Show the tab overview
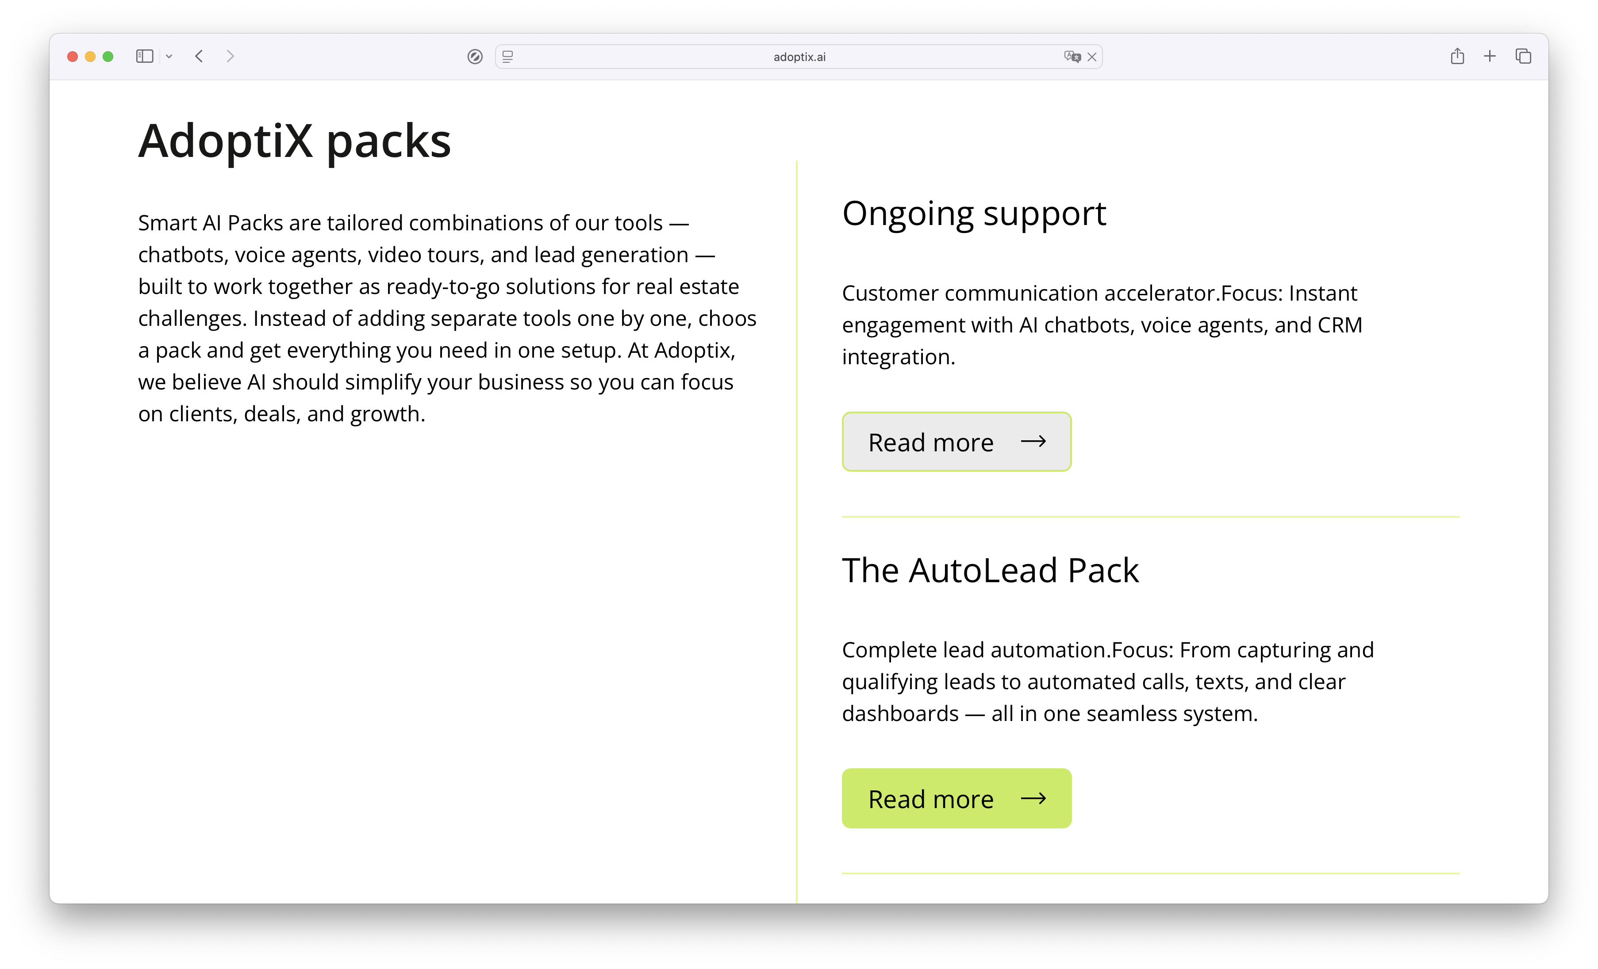1598x969 pixels. click(x=1523, y=57)
